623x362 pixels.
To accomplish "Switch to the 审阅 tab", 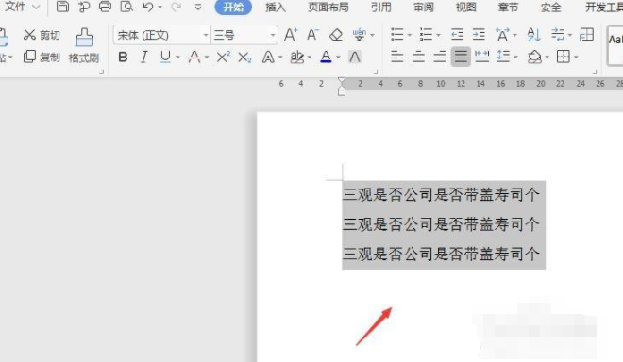I will [424, 8].
